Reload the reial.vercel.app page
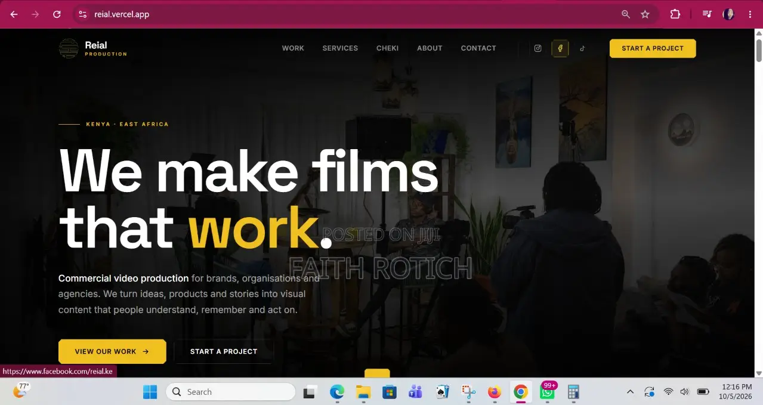The image size is (763, 405). click(57, 14)
